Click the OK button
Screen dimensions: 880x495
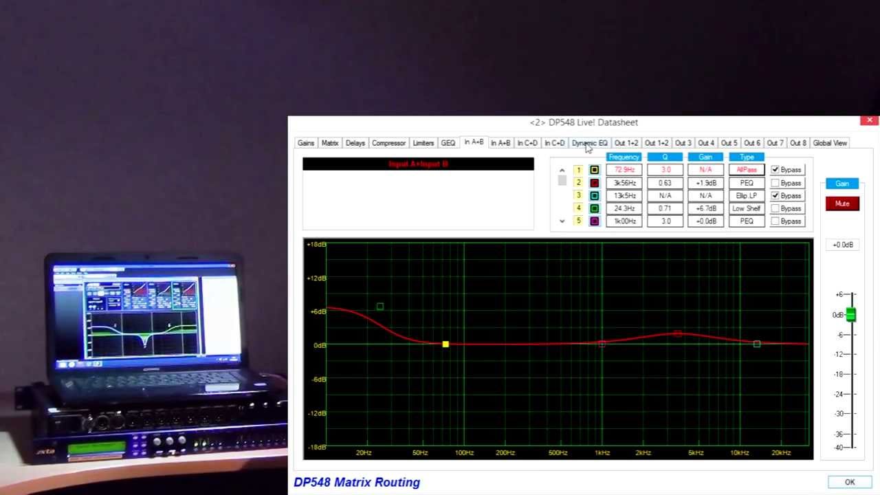coord(850,482)
